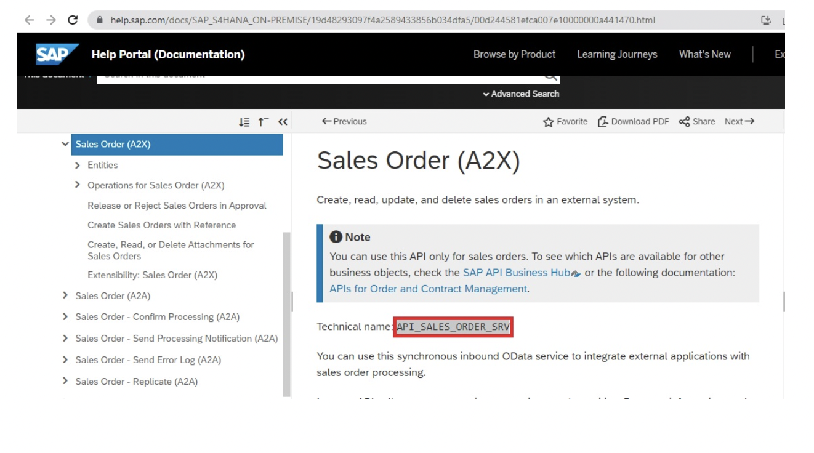The width and height of the screenshot is (814, 453).
Task: Go to the Previous page
Action: coord(344,122)
